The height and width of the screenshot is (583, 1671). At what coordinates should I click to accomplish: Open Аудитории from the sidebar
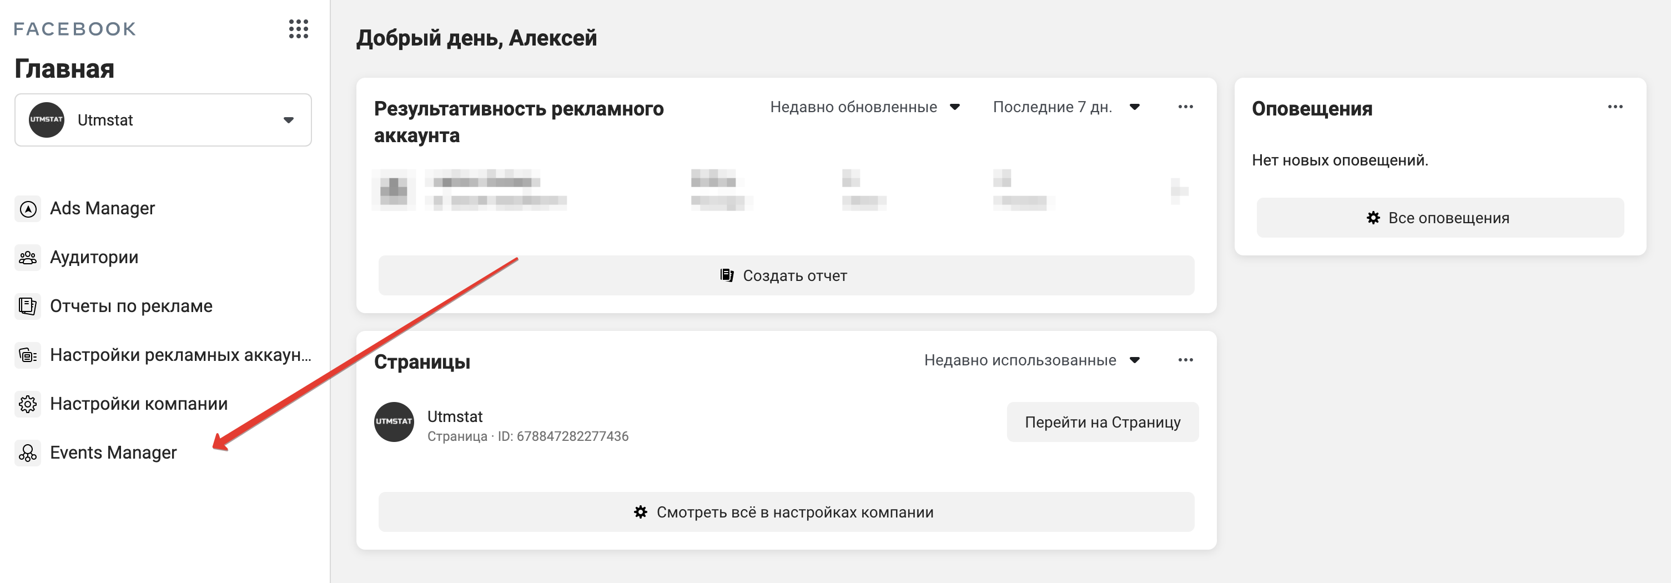click(x=95, y=258)
